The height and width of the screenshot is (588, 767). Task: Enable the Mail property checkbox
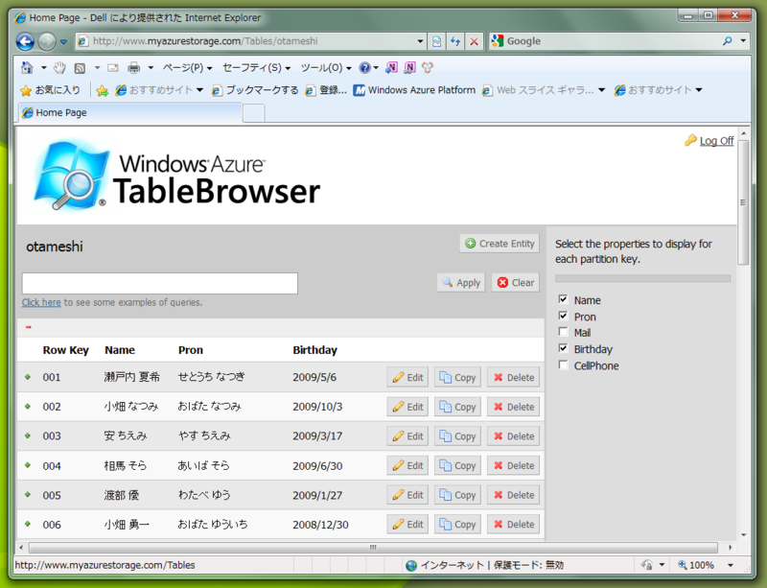(564, 332)
